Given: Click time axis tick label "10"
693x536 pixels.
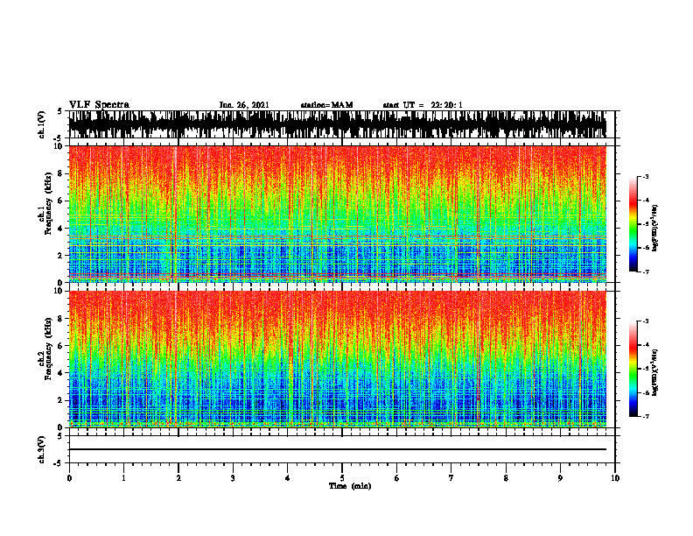Looking at the screenshot, I should pyautogui.click(x=615, y=478).
